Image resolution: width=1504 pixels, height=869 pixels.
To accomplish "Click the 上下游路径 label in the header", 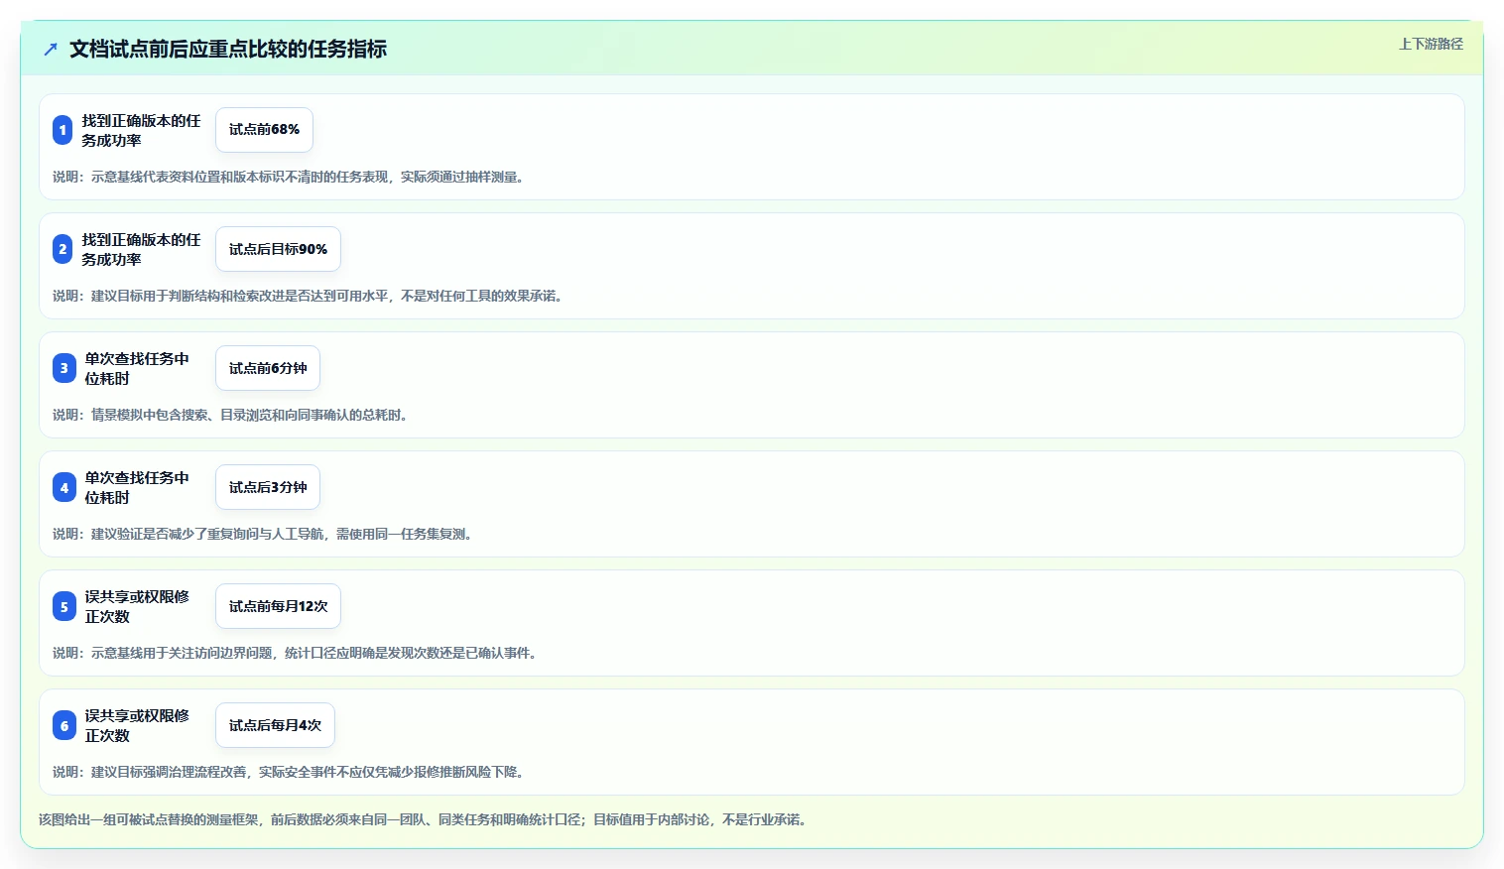I will pyautogui.click(x=1431, y=44).
